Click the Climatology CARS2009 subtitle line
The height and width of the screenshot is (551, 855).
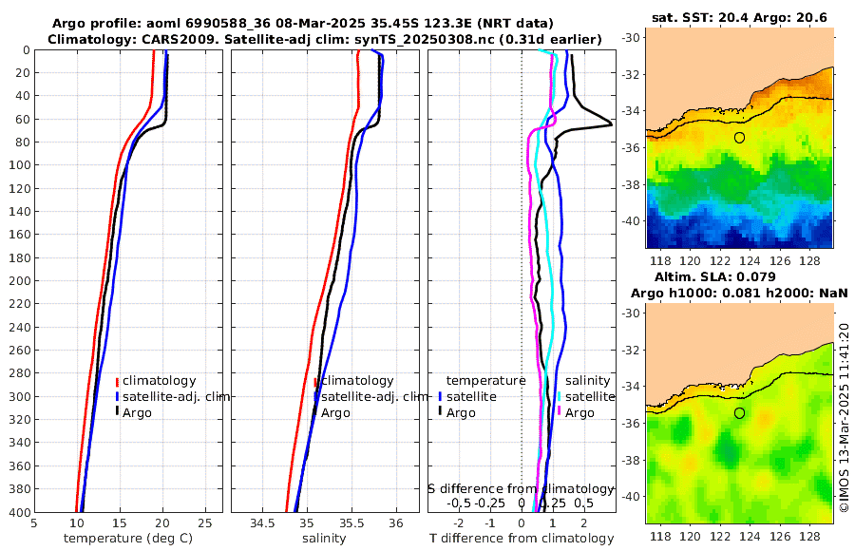click(325, 39)
